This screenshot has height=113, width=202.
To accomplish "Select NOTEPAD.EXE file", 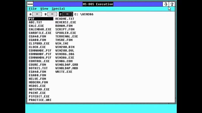I will coord(39,89).
